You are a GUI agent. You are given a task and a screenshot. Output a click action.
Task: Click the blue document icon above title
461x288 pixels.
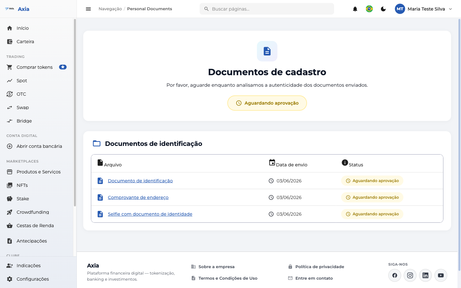point(267,51)
